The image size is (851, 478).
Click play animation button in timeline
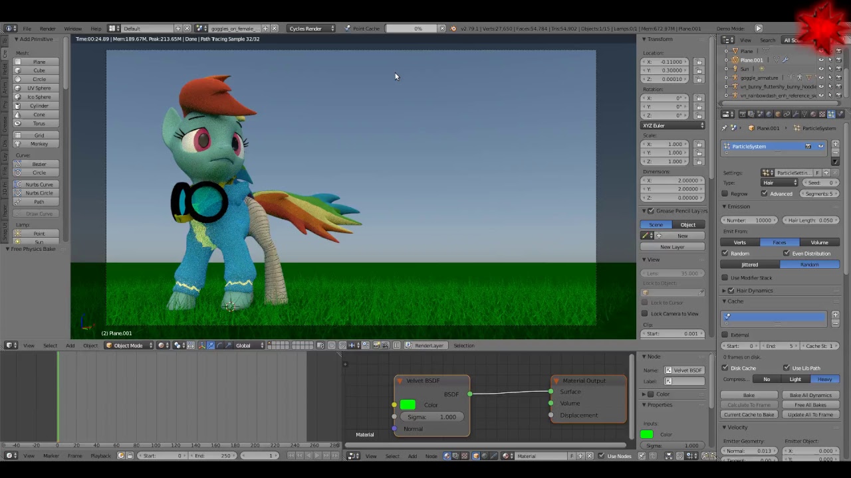click(x=317, y=456)
